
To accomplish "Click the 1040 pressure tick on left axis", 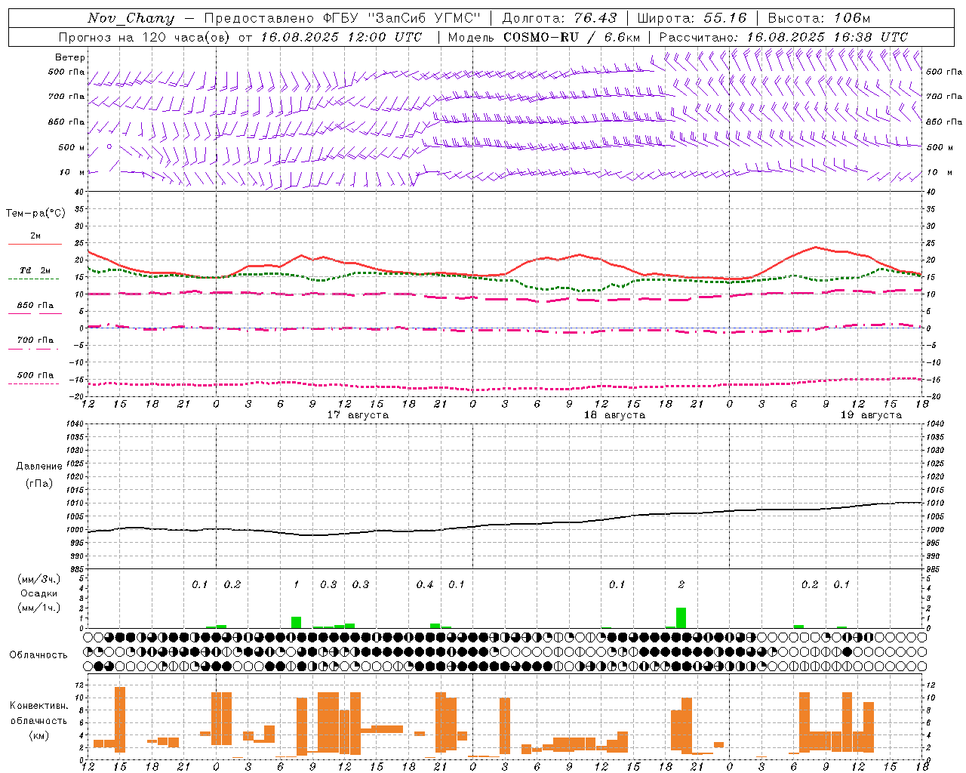I will coord(74,424).
